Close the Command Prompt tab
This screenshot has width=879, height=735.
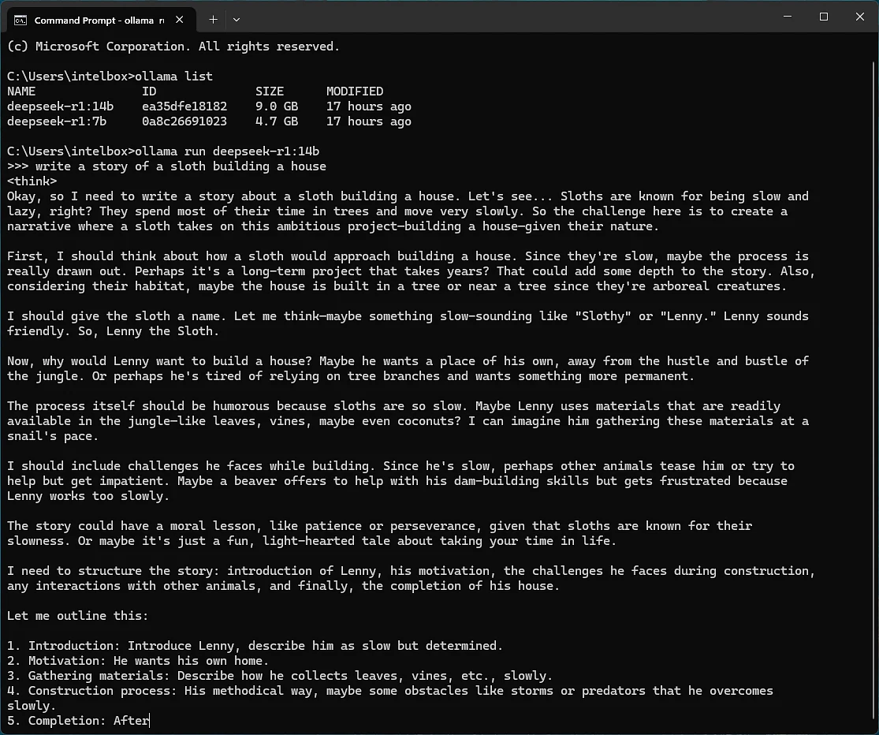[180, 20]
